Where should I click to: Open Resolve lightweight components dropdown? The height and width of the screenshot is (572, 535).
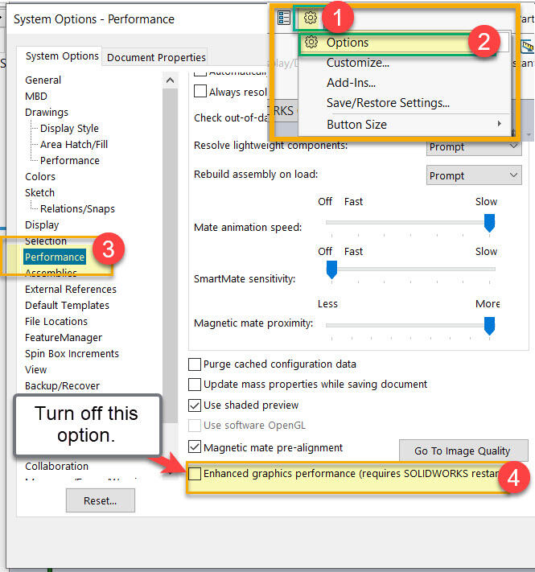[x=474, y=147]
